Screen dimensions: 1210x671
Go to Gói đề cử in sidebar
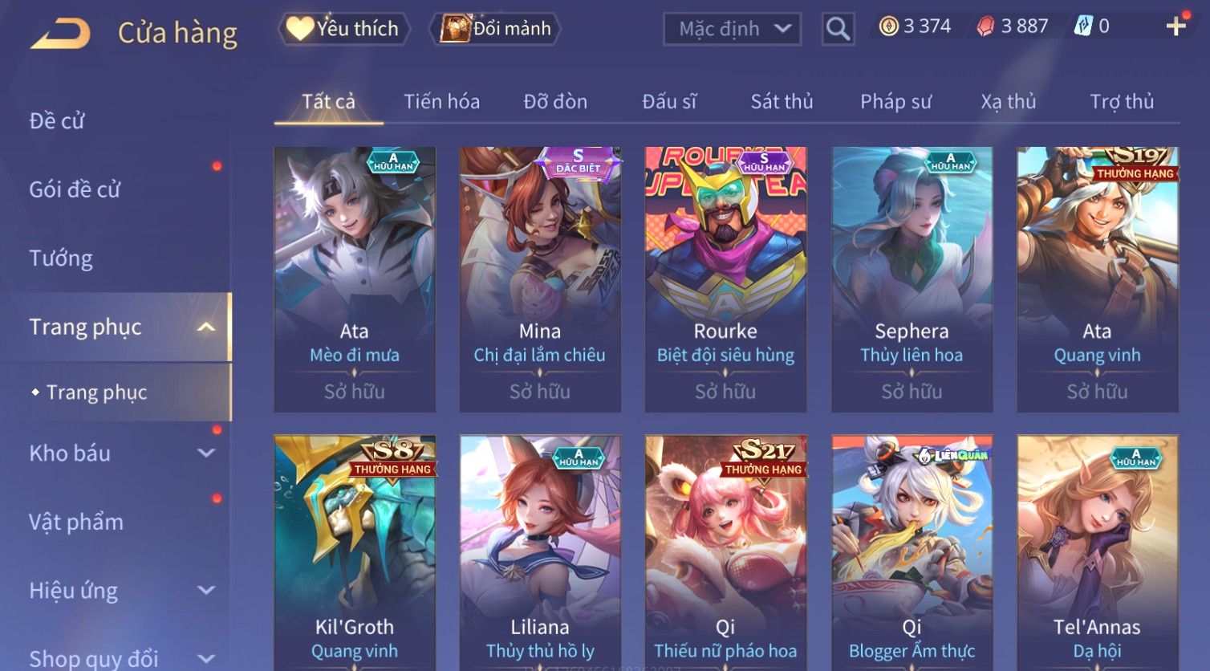point(75,189)
